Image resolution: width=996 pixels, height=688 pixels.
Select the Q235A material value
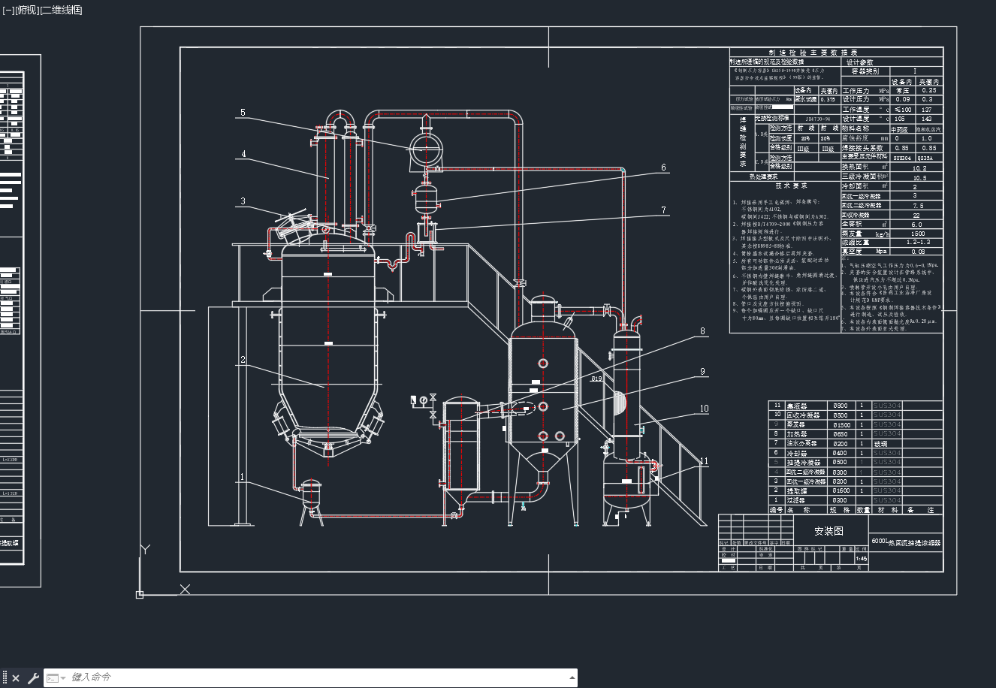point(925,158)
